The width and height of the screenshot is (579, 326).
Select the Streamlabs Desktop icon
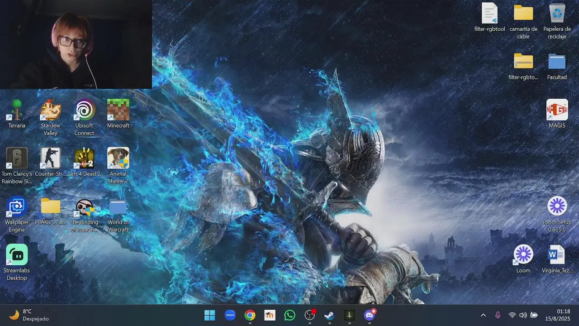[x=17, y=263]
